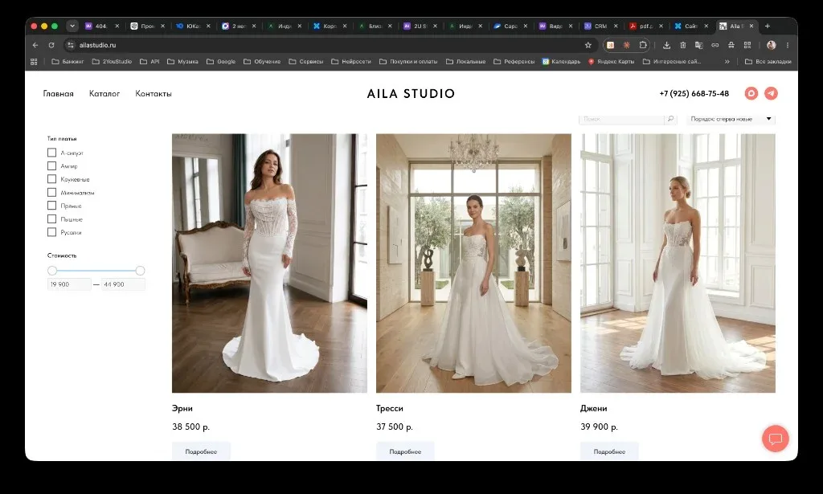Screen dimensions: 823x494
Task: Open the Банкинг bookmark folder
Action: pos(68,61)
